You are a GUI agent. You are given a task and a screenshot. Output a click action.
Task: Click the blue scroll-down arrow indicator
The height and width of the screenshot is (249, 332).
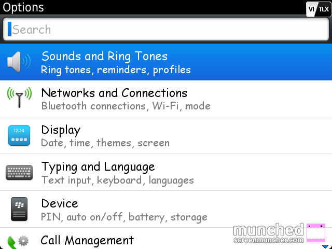pyautogui.click(x=325, y=246)
